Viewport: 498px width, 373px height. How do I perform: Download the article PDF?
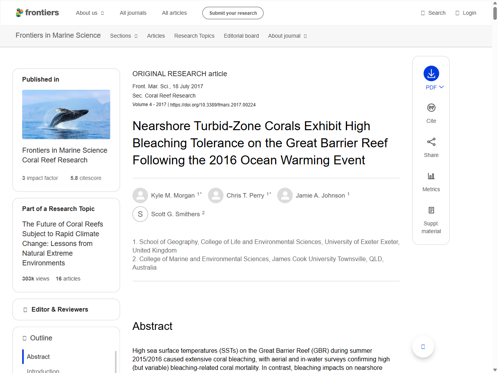[x=431, y=73]
